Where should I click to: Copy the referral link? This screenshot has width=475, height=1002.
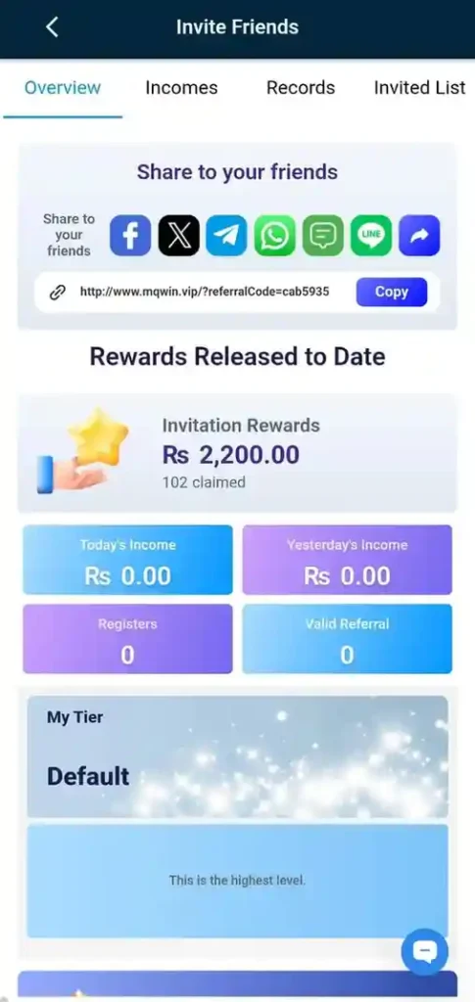coord(392,292)
